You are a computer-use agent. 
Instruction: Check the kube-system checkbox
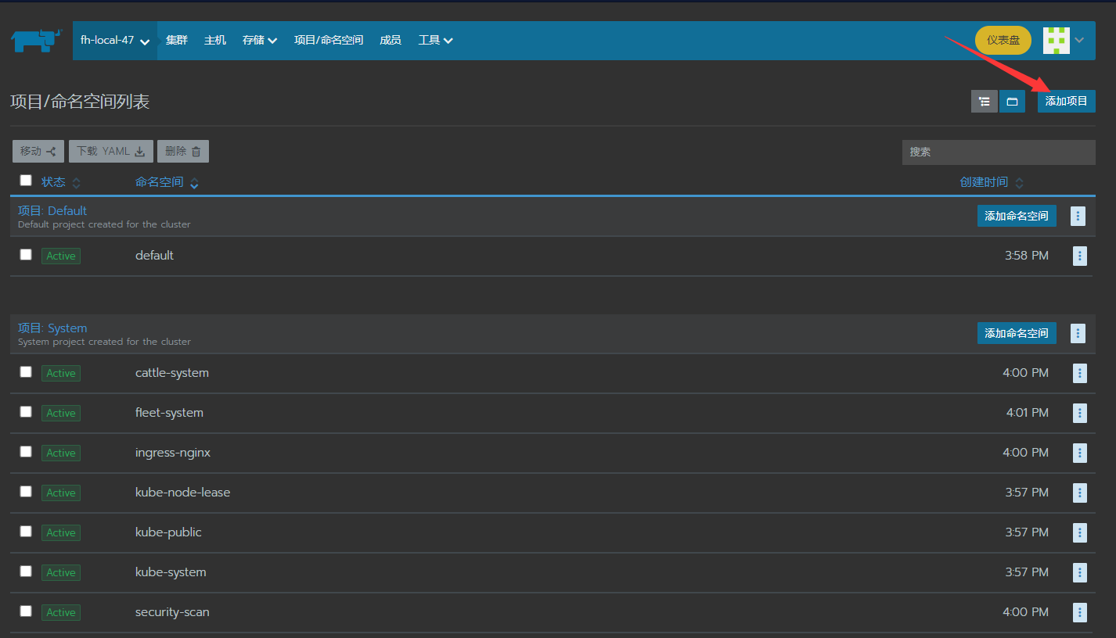click(26, 572)
